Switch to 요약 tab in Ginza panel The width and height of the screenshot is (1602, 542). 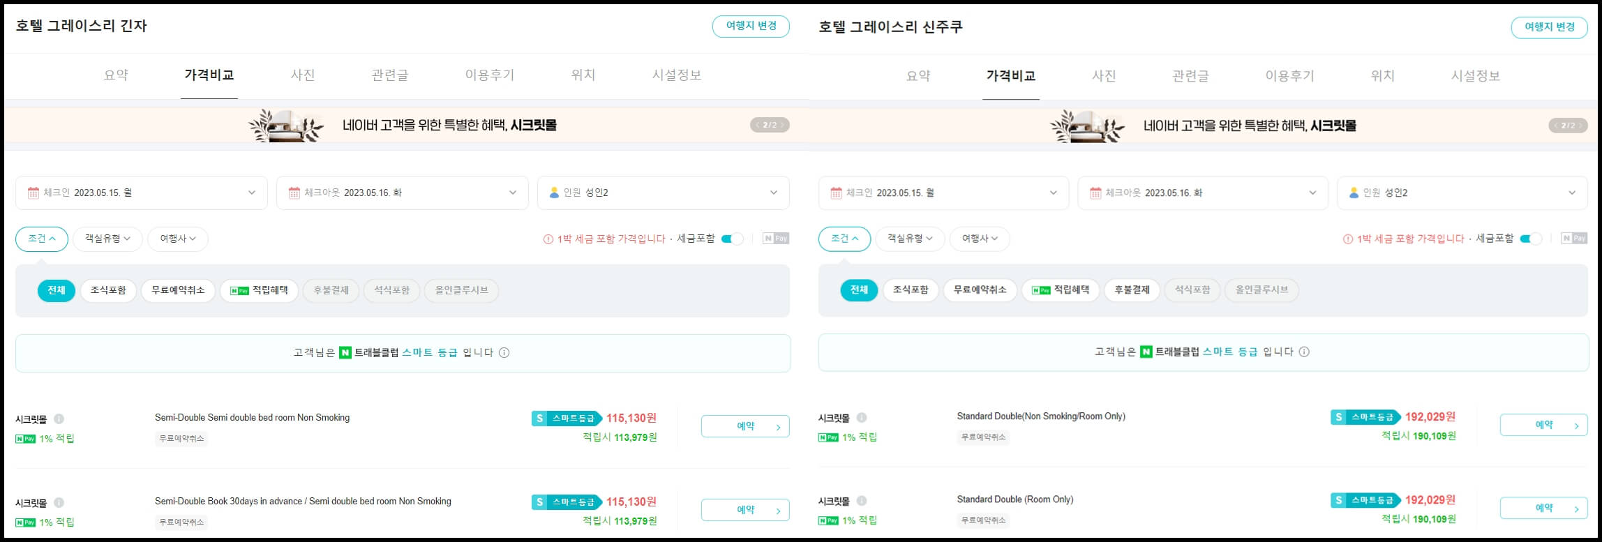[x=117, y=75]
